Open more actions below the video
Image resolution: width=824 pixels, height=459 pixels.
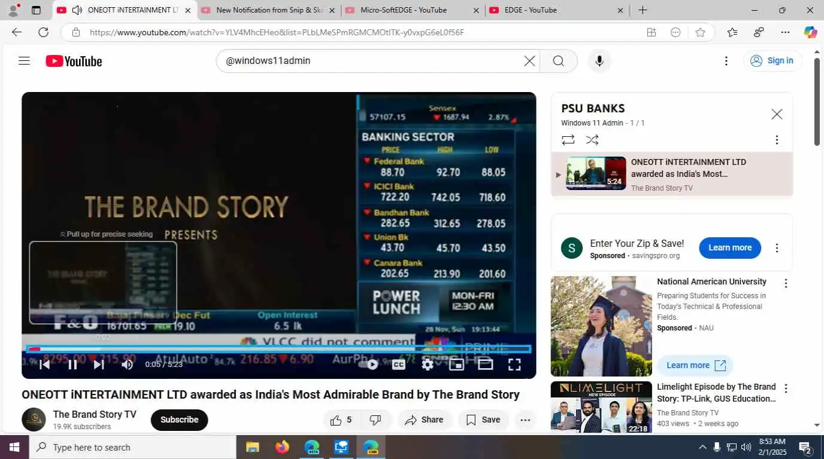pyautogui.click(x=525, y=420)
